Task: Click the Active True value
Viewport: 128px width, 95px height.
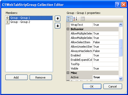Action: click(x=105, y=77)
